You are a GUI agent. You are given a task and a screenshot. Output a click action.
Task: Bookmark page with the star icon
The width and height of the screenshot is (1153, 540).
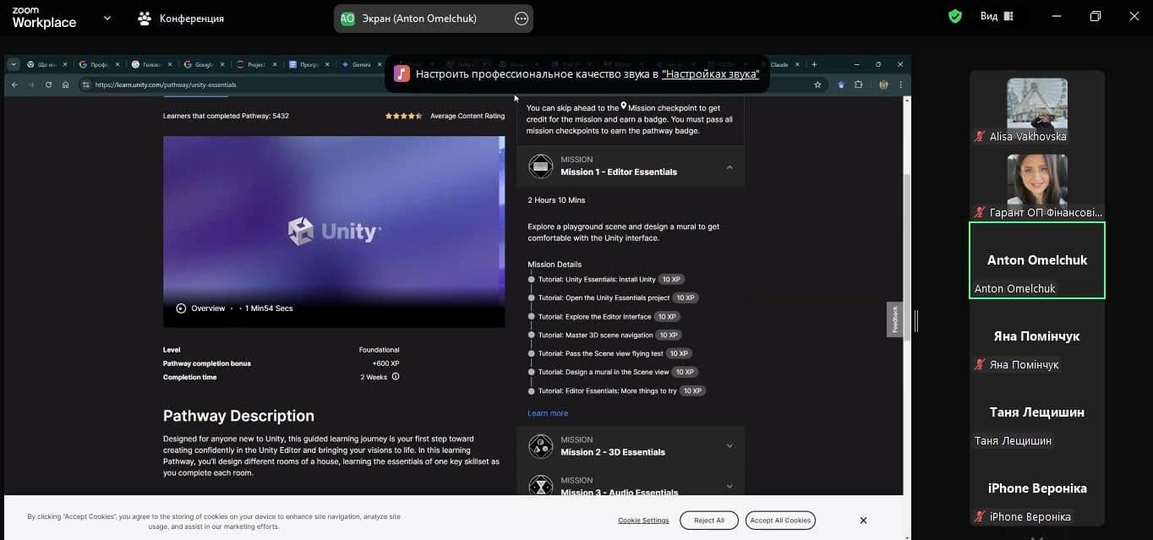tap(817, 85)
